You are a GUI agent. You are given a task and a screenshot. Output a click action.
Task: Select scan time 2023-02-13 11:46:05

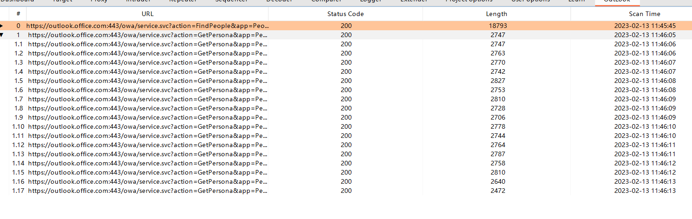[645, 35]
